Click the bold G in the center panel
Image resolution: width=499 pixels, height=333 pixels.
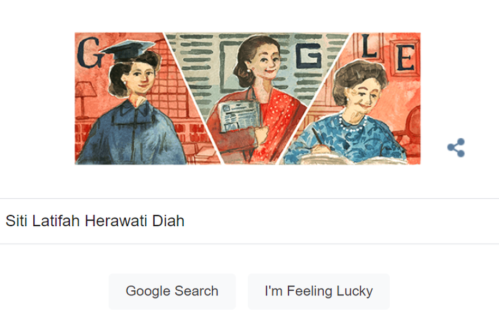point(308,56)
